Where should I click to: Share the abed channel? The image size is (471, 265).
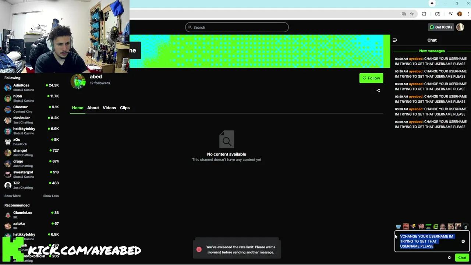click(378, 91)
